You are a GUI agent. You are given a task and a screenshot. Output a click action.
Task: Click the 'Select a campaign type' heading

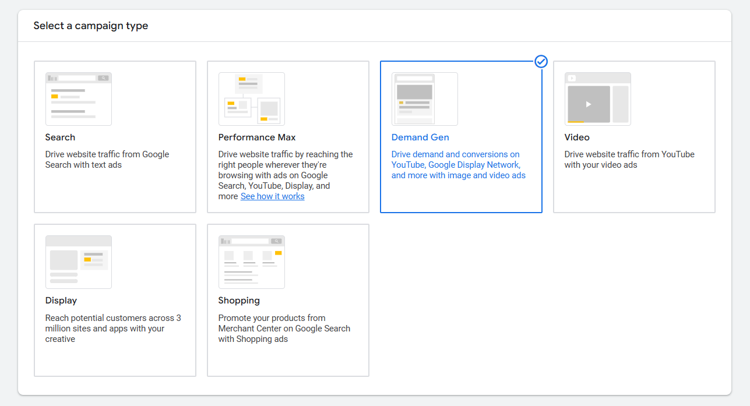[x=91, y=26]
